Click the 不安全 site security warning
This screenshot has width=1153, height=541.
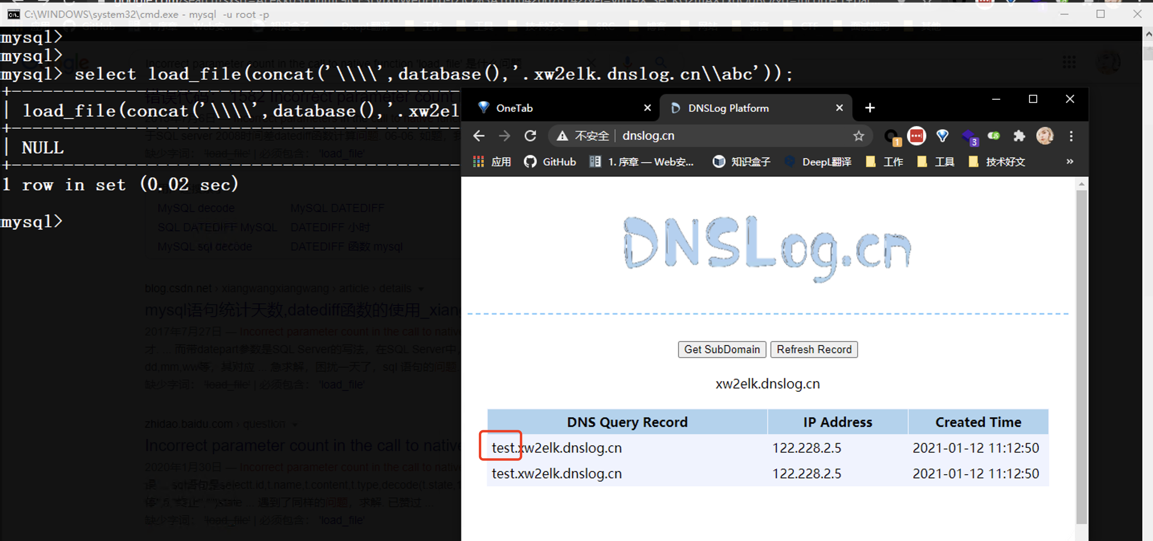click(583, 136)
